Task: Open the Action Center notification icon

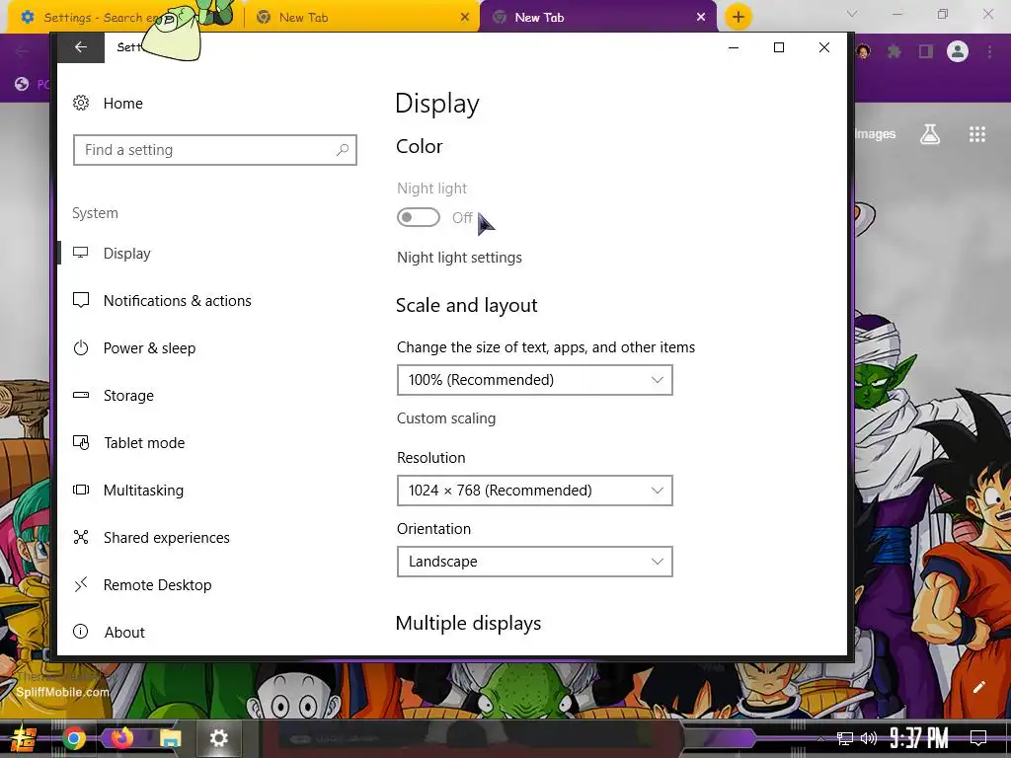Action: 978,738
